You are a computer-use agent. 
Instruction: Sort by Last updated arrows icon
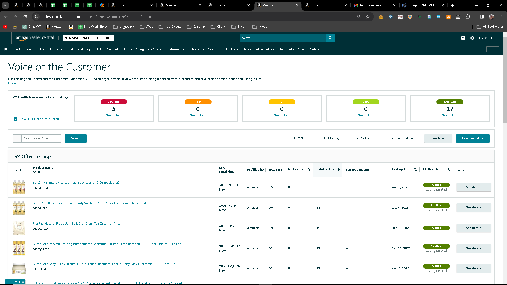pyautogui.click(x=416, y=169)
